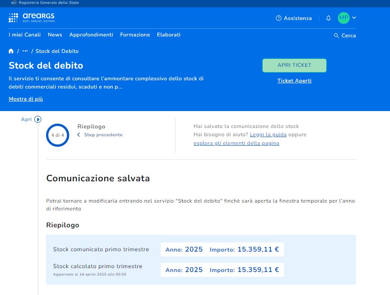Open the Leggi la guida link
The height and width of the screenshot is (295, 390).
pos(268,134)
